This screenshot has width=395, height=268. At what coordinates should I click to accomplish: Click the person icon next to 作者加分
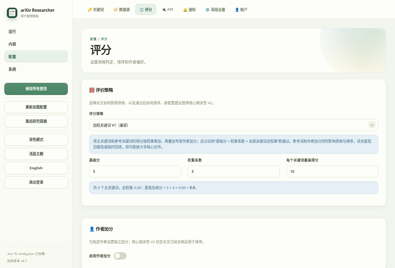tap(92, 229)
